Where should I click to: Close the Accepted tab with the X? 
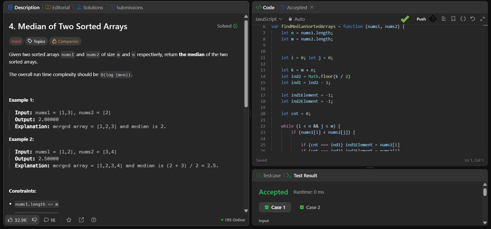312,7
